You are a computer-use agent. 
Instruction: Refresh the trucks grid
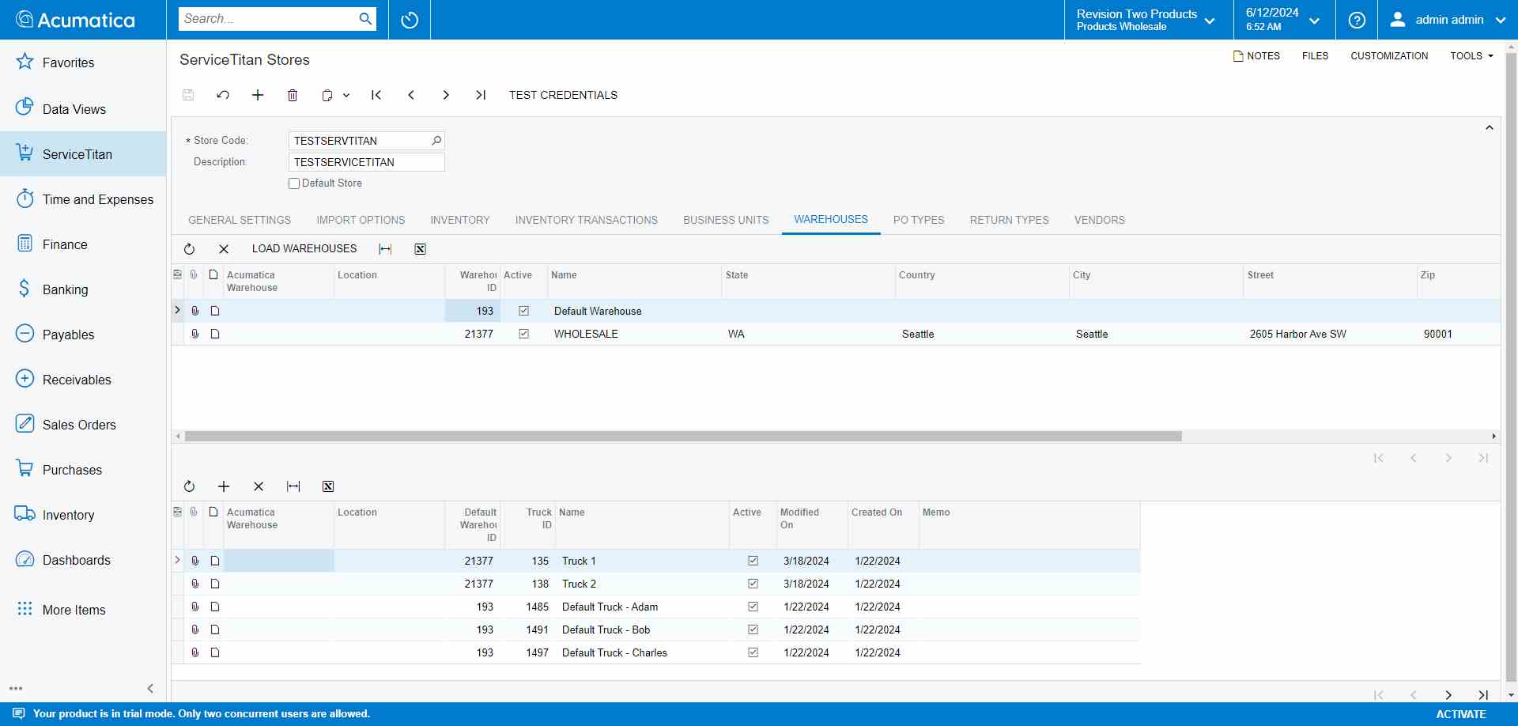[x=189, y=486]
